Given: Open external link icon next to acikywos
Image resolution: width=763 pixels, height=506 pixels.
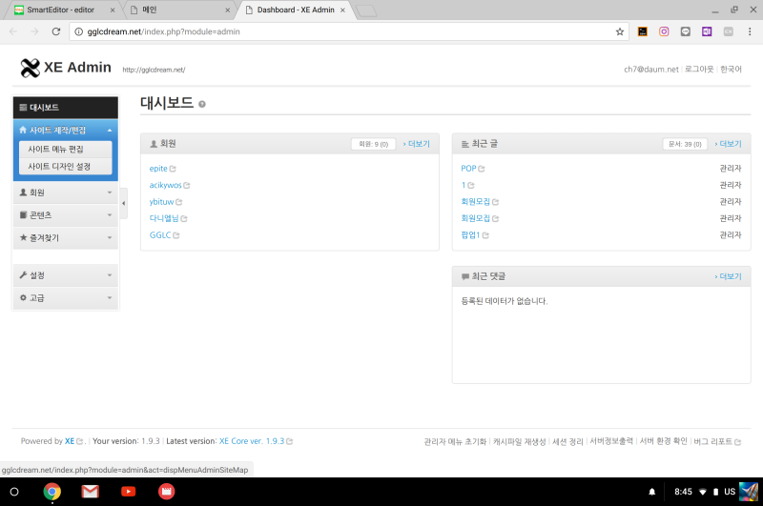Looking at the screenshot, I should coord(187,185).
